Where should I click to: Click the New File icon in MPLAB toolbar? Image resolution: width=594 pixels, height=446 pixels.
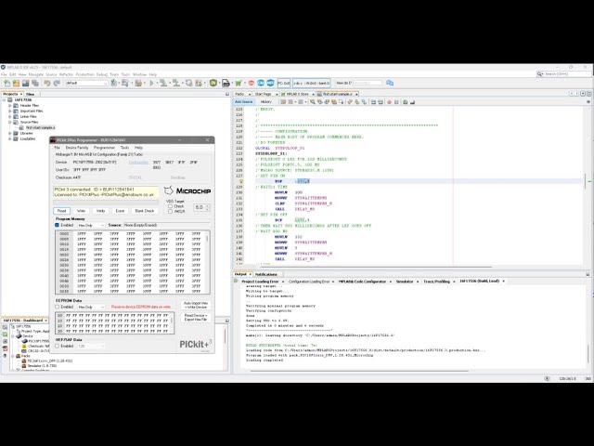(x=6, y=83)
